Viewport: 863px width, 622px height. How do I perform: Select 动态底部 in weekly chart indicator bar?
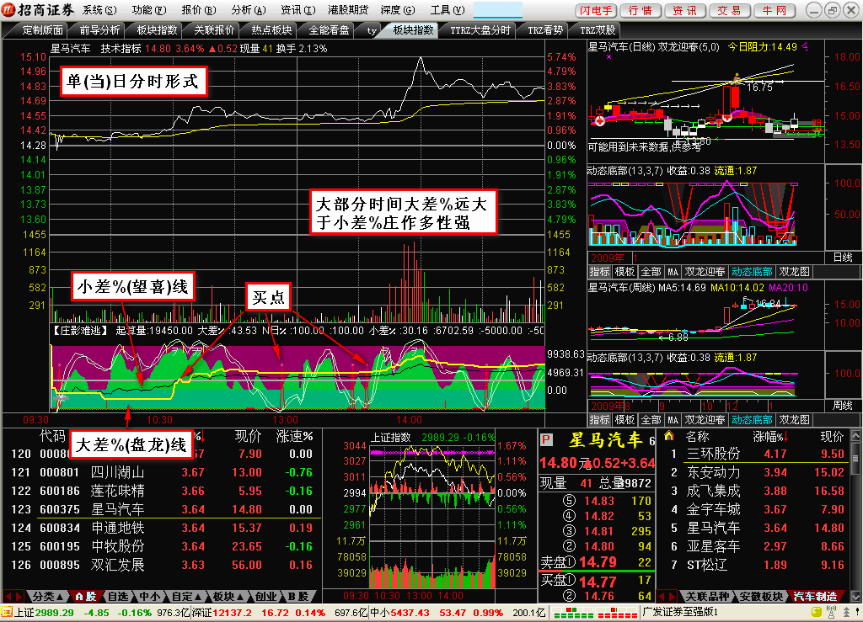click(752, 420)
